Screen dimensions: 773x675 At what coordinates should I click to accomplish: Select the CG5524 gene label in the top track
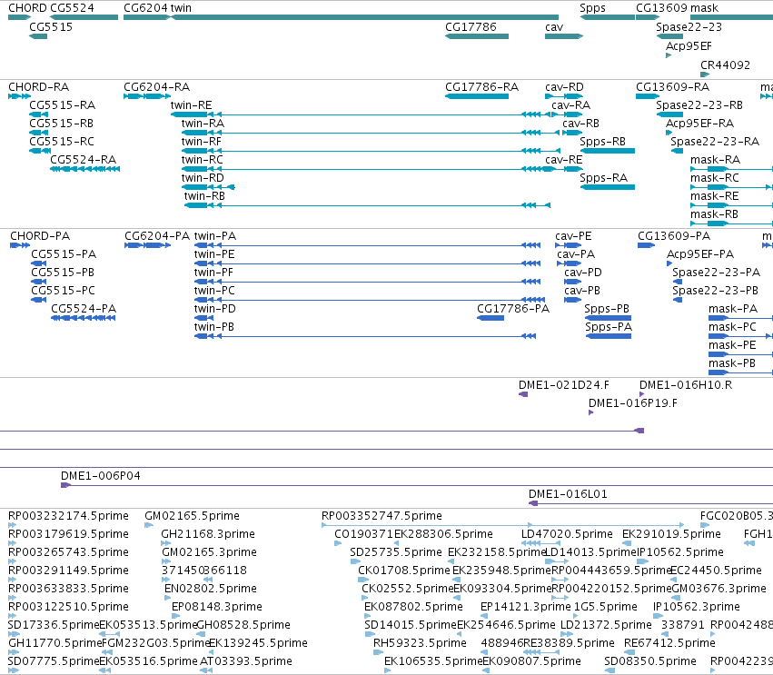click(72, 8)
